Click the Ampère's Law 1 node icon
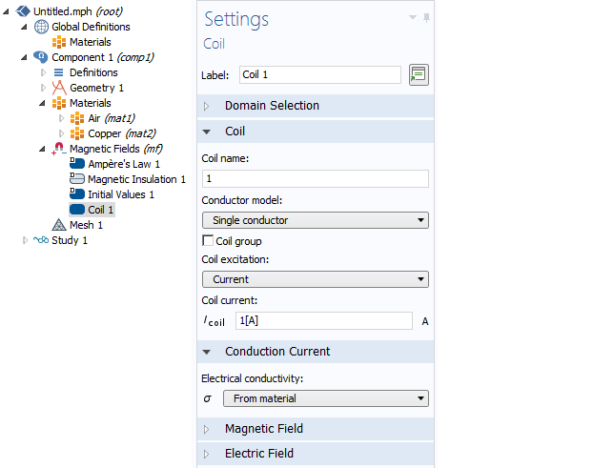Image resolution: width=593 pixels, height=468 pixels. [77, 164]
